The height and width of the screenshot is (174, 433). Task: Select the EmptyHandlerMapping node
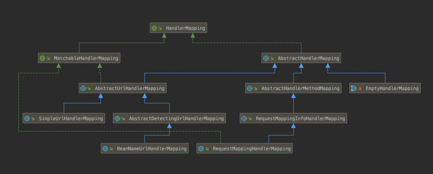(x=392, y=88)
